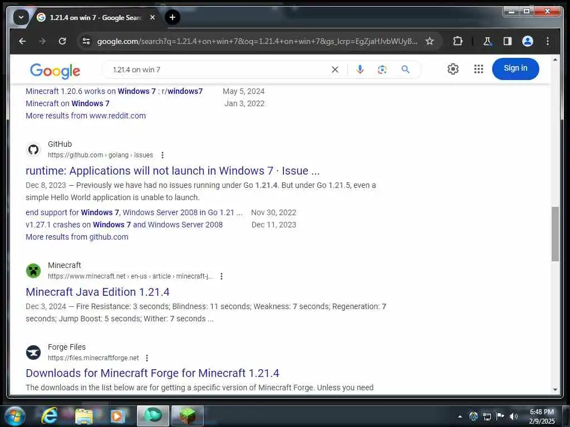Click the files.minecraftforge.net URL text
Image resolution: width=570 pixels, height=427 pixels.
pos(94,358)
